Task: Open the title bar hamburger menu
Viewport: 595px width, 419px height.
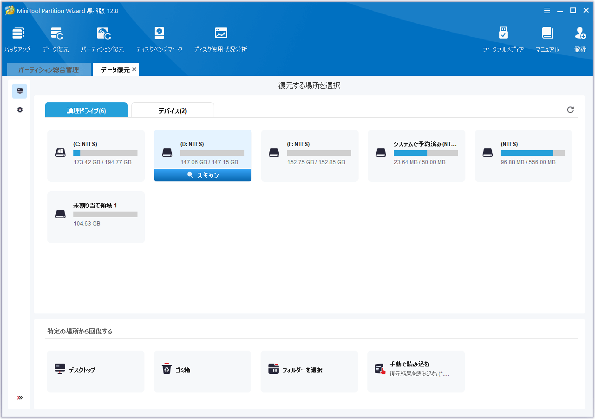Action: [x=547, y=10]
